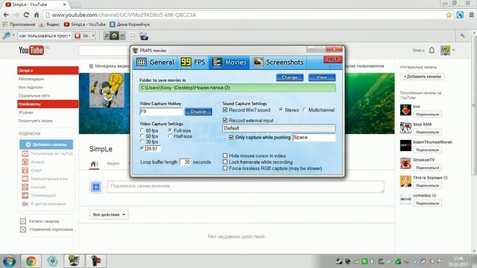The width and height of the screenshot is (477, 268).
Task: Enable Lock framerate while recording
Action: (225, 162)
